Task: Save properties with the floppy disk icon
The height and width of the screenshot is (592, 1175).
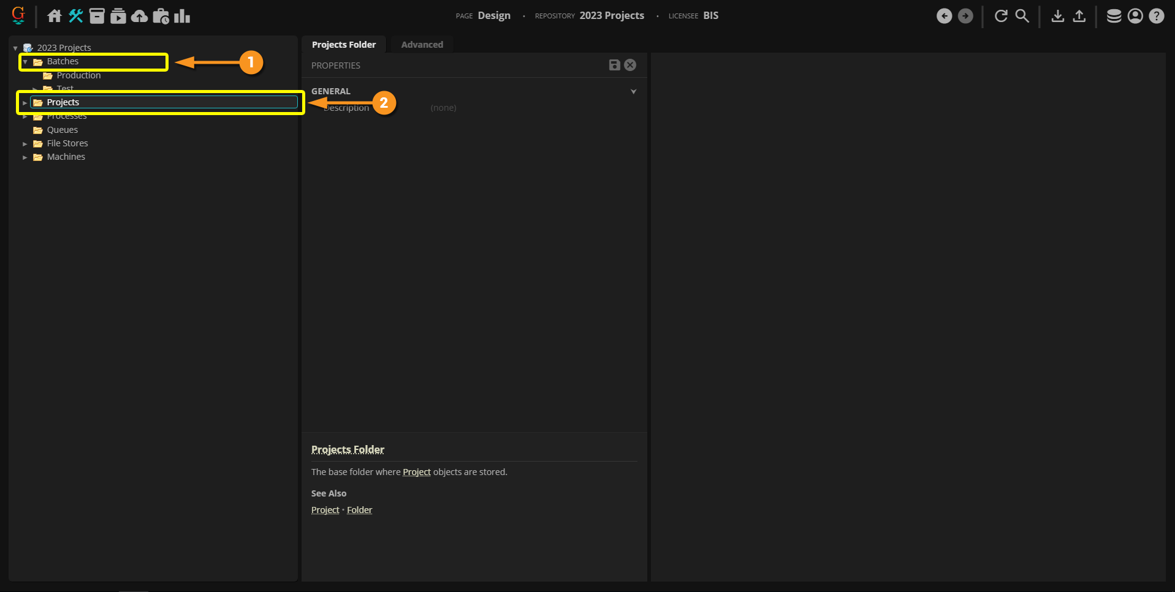Action: tap(615, 65)
